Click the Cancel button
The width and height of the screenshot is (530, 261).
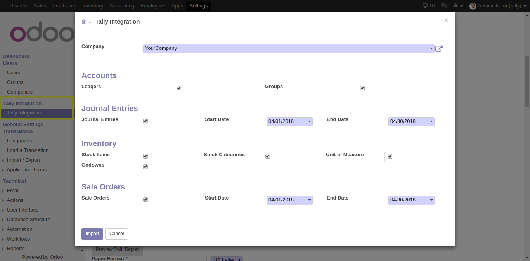coord(116,234)
